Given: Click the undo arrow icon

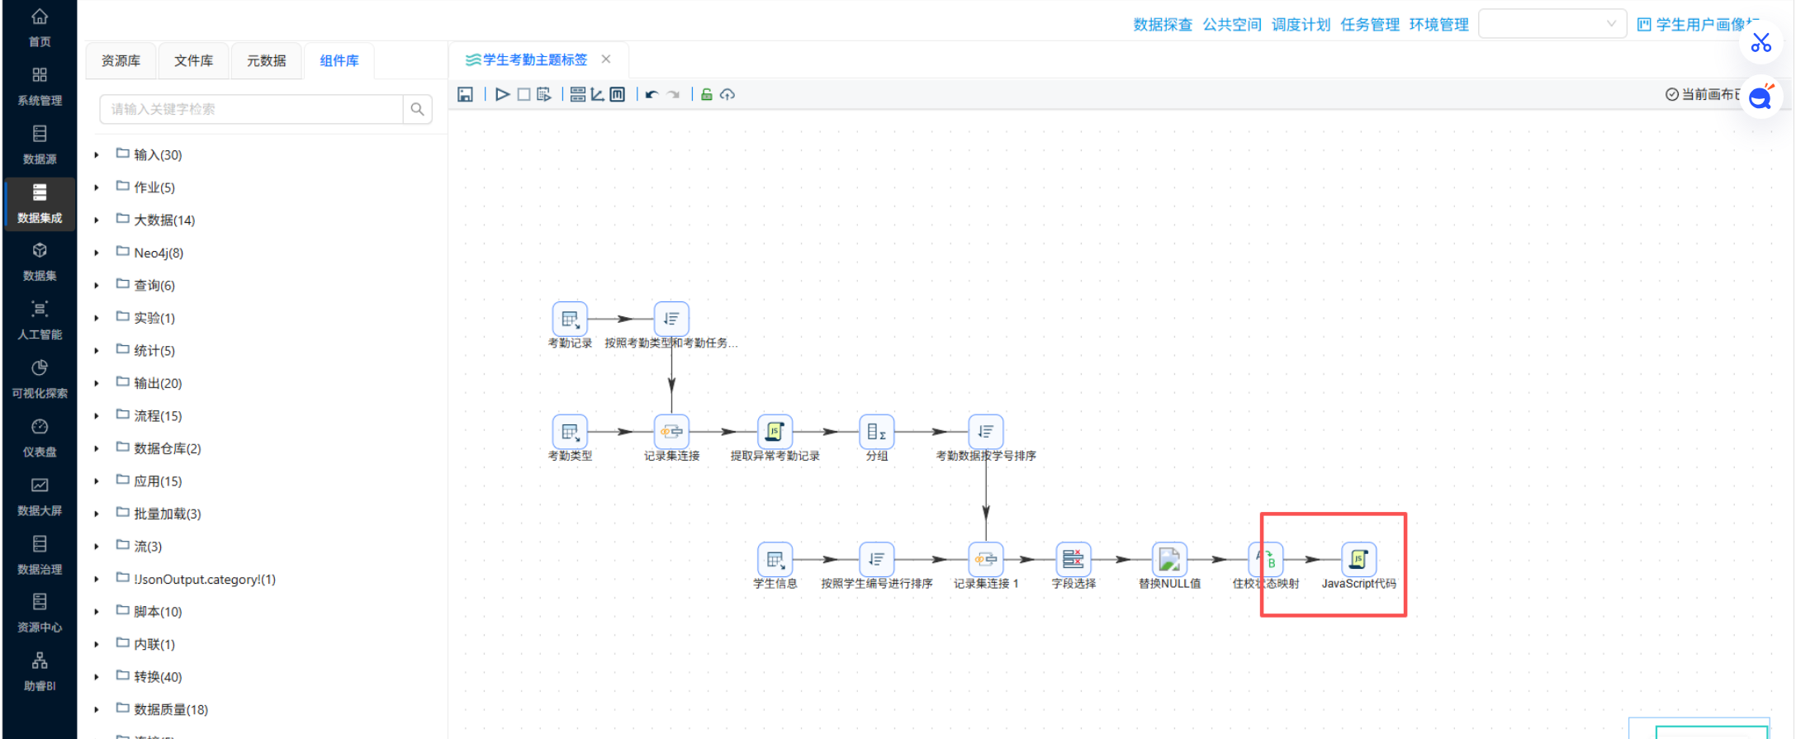Looking at the screenshot, I should (652, 94).
